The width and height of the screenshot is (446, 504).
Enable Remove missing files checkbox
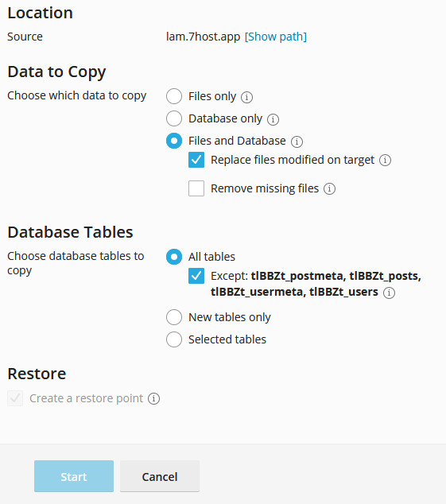[x=196, y=188]
